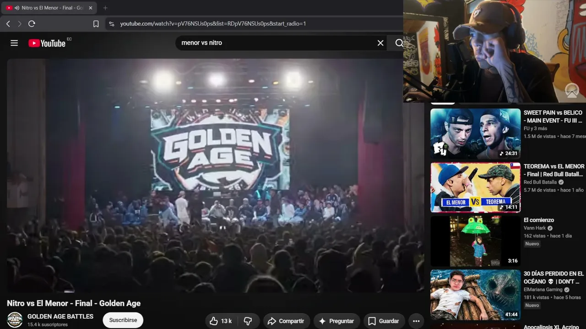Select the Nitro vs El Menor browser tab
Screen dimensions: 586x329
[49, 8]
